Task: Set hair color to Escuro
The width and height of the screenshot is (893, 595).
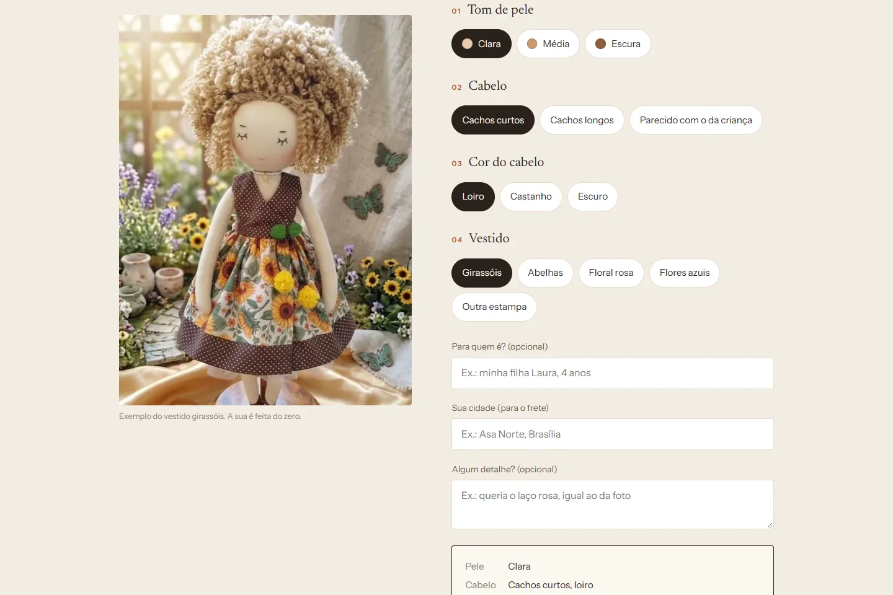Action: [593, 196]
